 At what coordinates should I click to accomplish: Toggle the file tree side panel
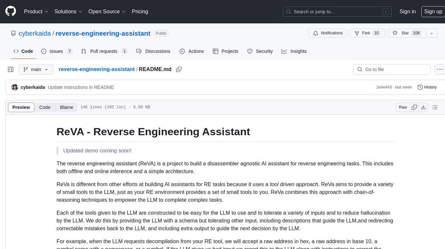11,69
